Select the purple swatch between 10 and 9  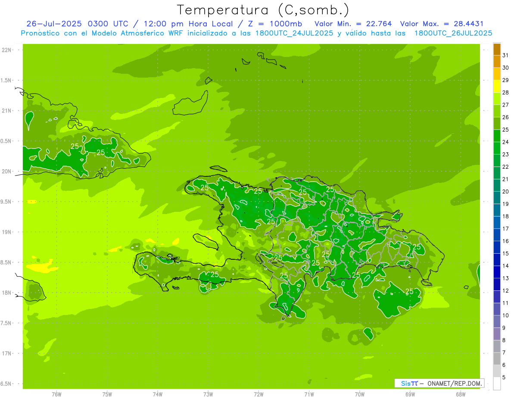[x=497, y=321]
